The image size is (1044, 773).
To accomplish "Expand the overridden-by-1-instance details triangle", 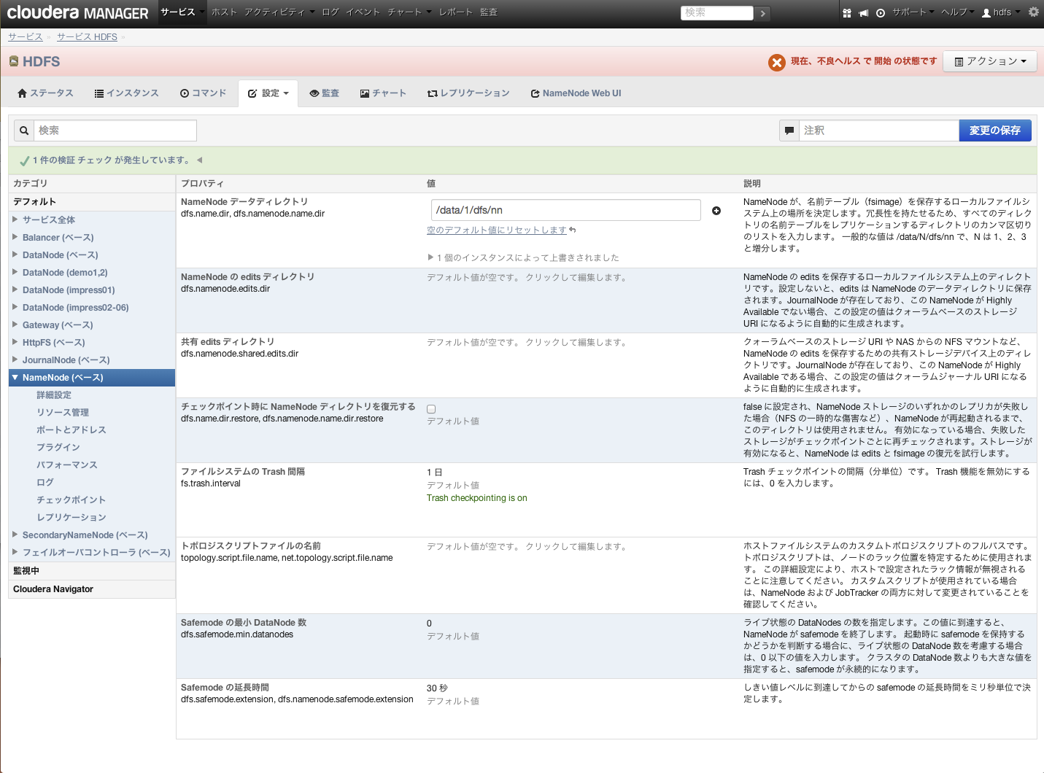I will [x=430, y=257].
